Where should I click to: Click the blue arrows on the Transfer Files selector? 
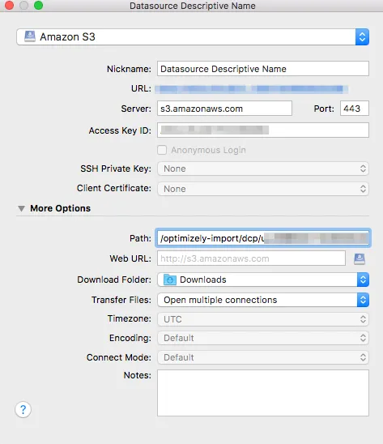(363, 300)
